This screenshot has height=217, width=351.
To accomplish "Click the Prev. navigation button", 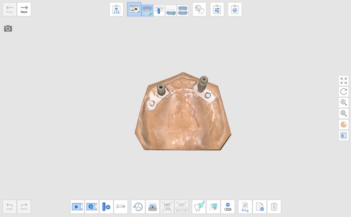I will [10, 9].
